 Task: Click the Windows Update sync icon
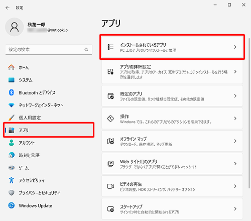12,205
